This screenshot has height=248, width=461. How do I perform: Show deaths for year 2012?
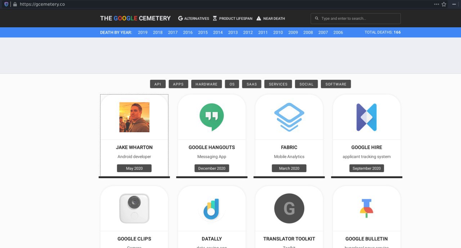point(248,32)
